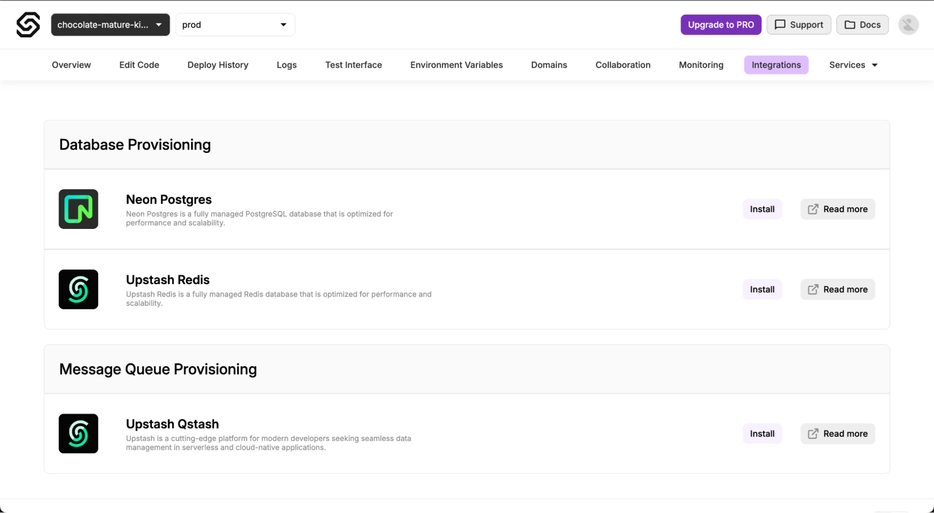Select the Integrations tab
Viewport: 934px width, 513px height.
[776, 65]
